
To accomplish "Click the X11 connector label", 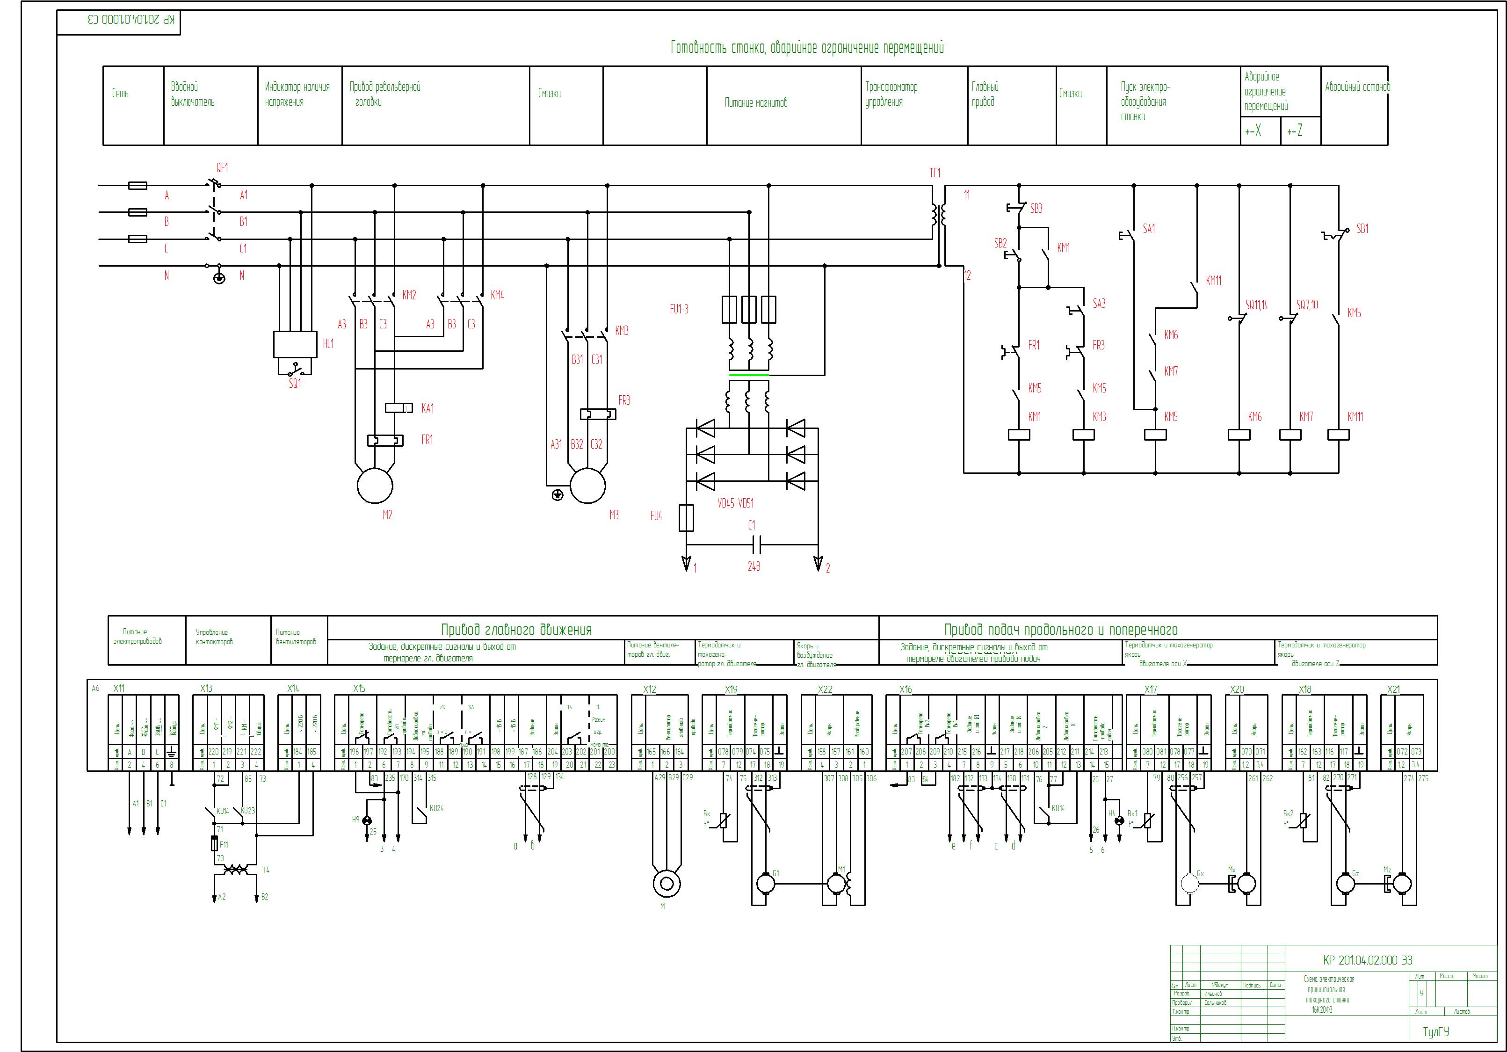I will [x=119, y=689].
